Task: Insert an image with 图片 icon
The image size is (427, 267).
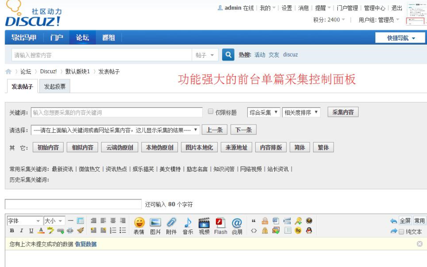Action: click(156, 226)
